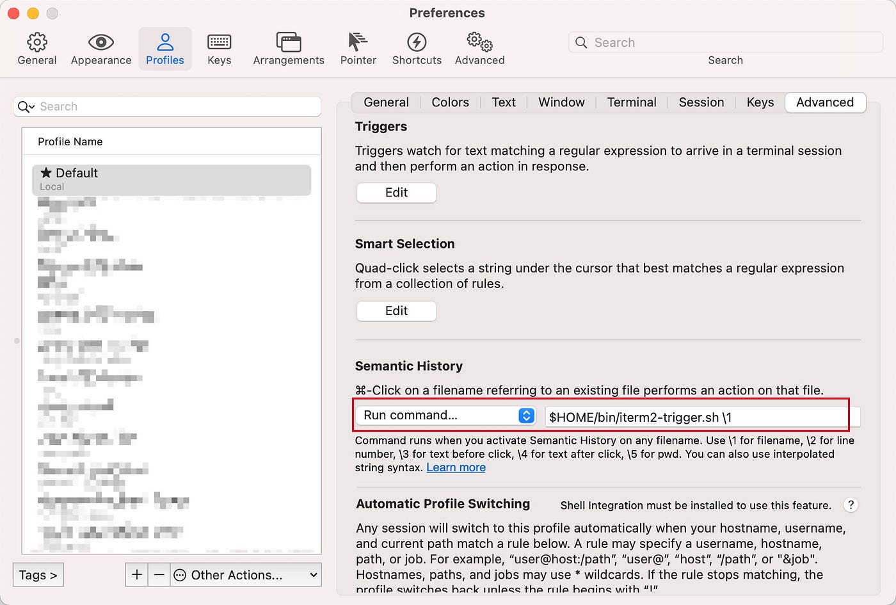The image size is (896, 605).
Task: Focus the toolbar Search field
Action: pos(726,42)
